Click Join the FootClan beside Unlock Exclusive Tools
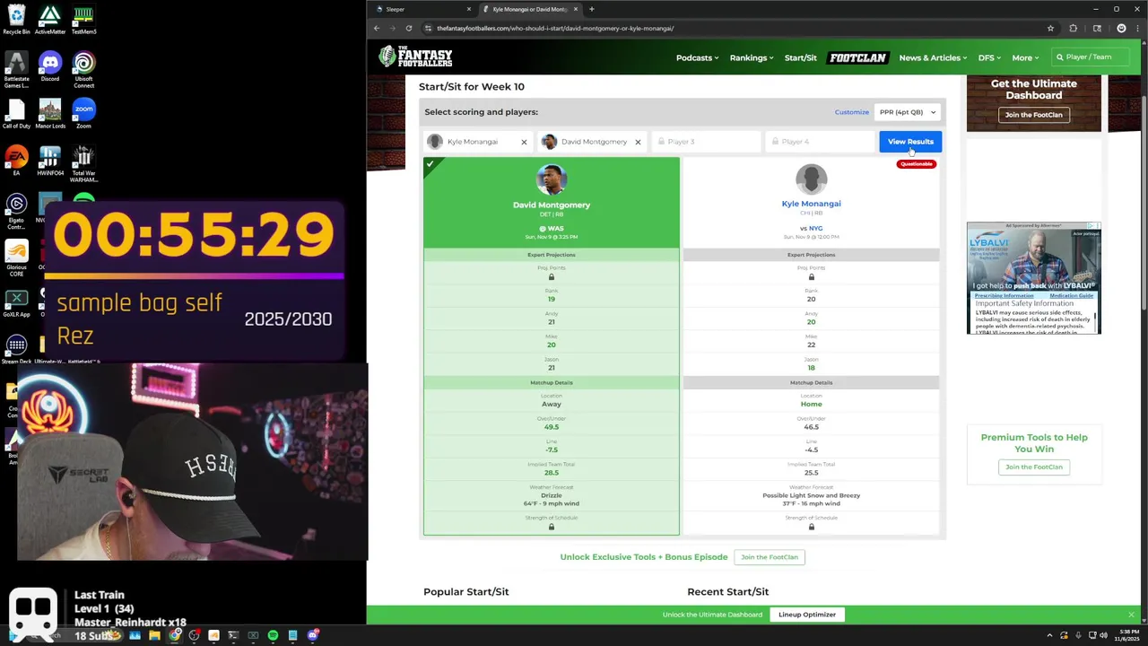Viewport: 1148px width, 646px height. point(769,557)
